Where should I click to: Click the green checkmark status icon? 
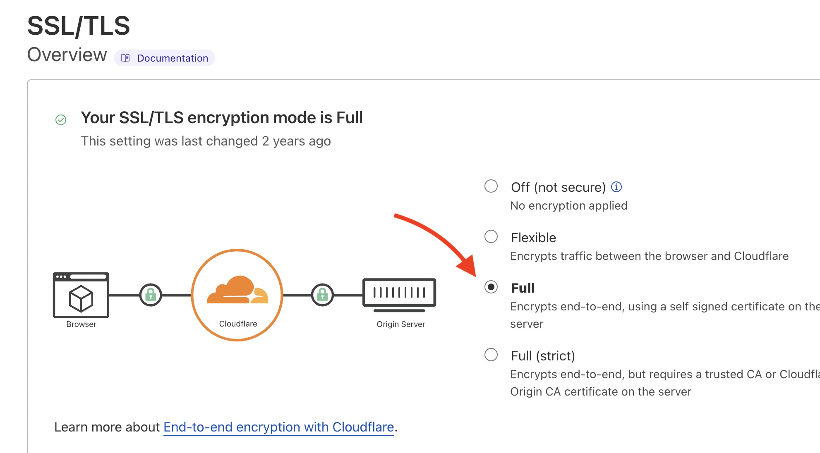[61, 120]
